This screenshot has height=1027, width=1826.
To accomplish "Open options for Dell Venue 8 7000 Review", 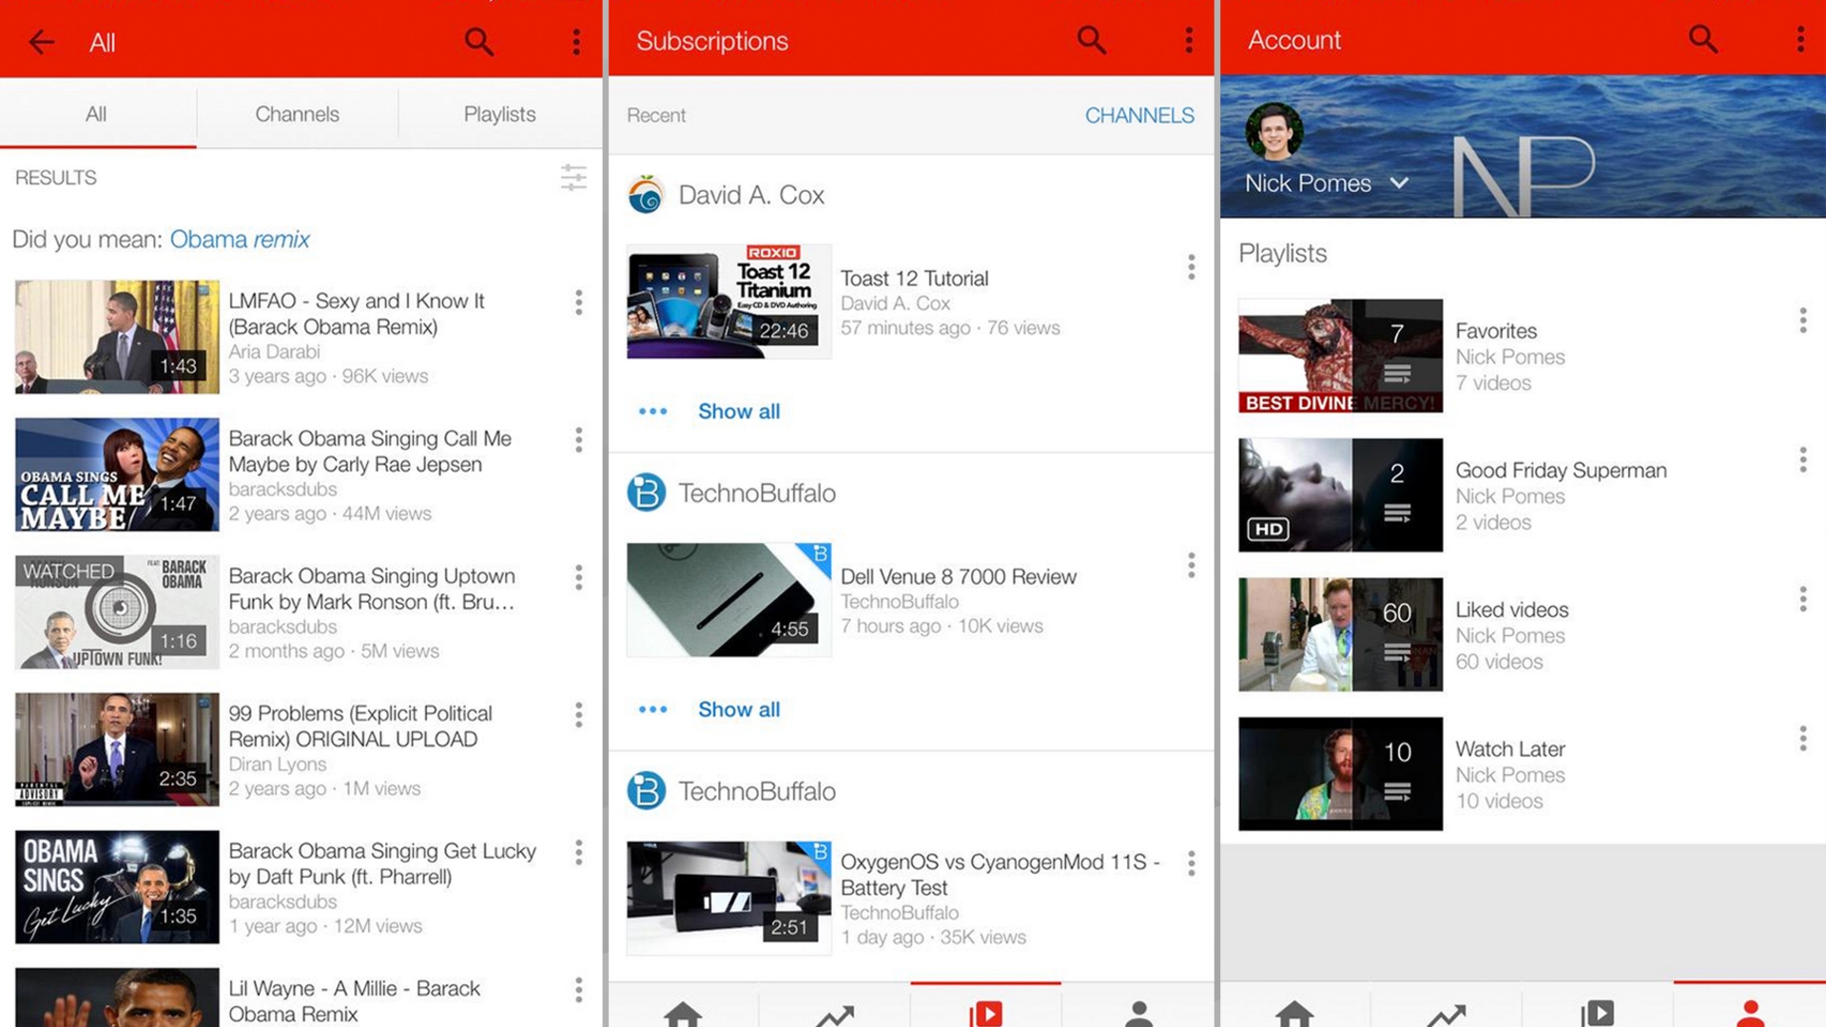I will pos(1191,566).
